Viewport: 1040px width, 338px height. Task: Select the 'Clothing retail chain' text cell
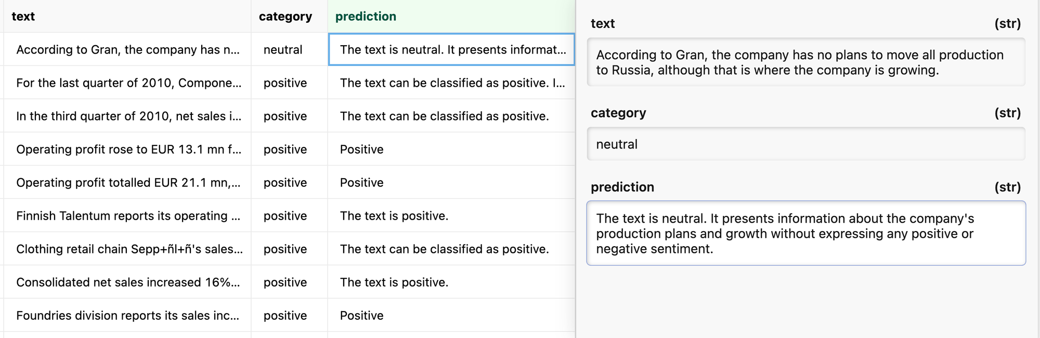tap(128, 249)
